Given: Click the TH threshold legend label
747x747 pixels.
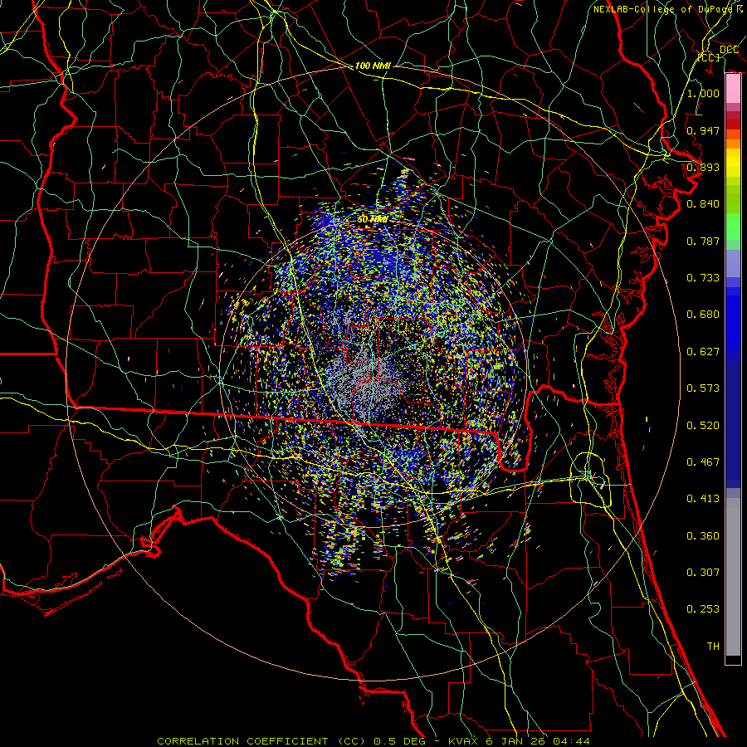Looking at the screenshot, I should pos(713,647).
